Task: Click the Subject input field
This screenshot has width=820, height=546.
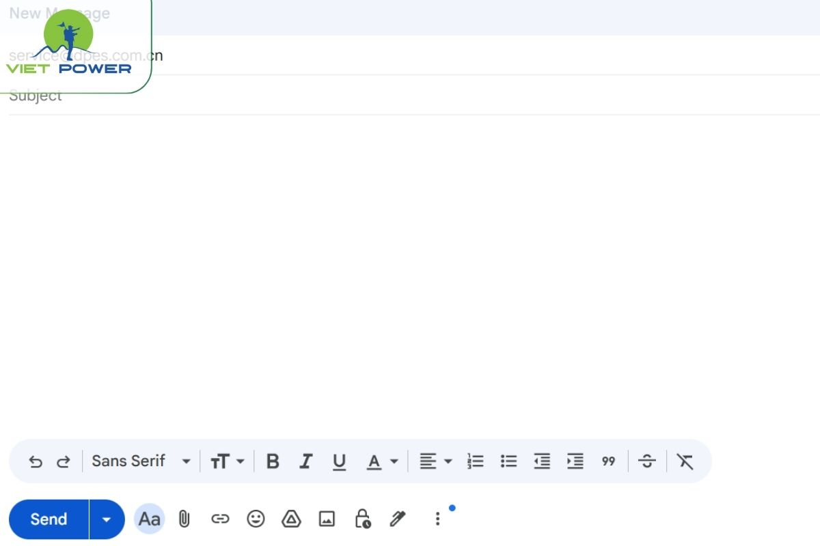Action: [x=273, y=96]
